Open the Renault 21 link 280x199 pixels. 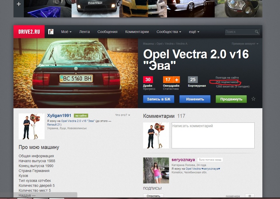tap(54, 125)
